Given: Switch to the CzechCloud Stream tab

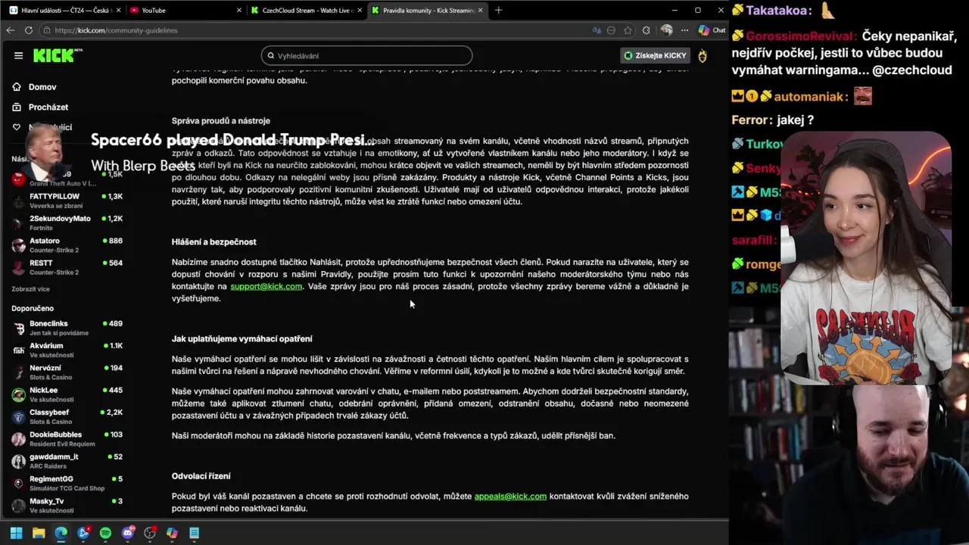Looking at the screenshot, I should click(307, 11).
